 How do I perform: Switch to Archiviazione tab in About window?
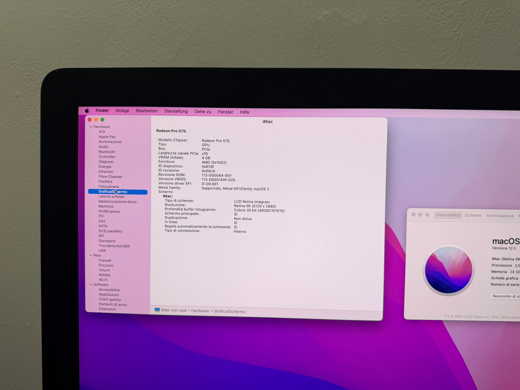(500, 216)
